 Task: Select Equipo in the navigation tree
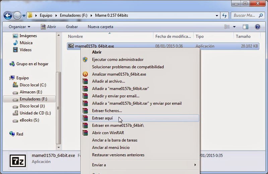(19, 78)
